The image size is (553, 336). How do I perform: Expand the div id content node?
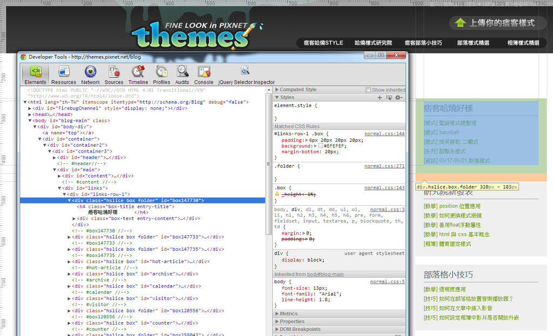tap(59, 176)
